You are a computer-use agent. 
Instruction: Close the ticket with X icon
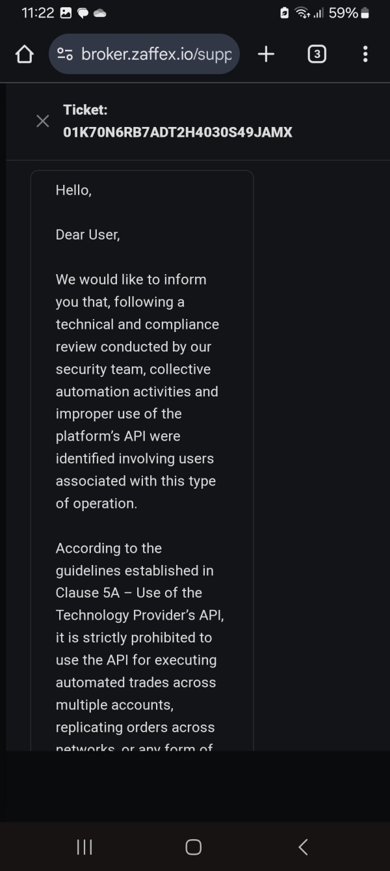pos(43,121)
